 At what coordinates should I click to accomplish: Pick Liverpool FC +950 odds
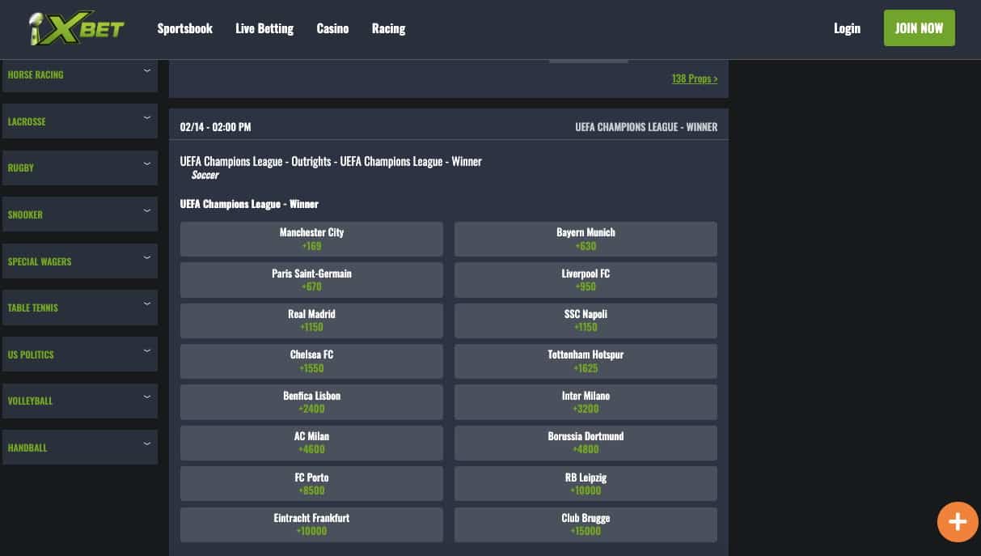click(x=586, y=280)
